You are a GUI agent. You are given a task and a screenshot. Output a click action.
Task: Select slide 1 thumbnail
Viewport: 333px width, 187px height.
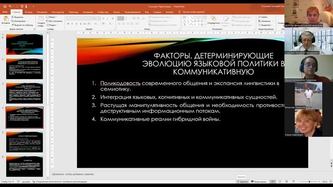pos(24,44)
